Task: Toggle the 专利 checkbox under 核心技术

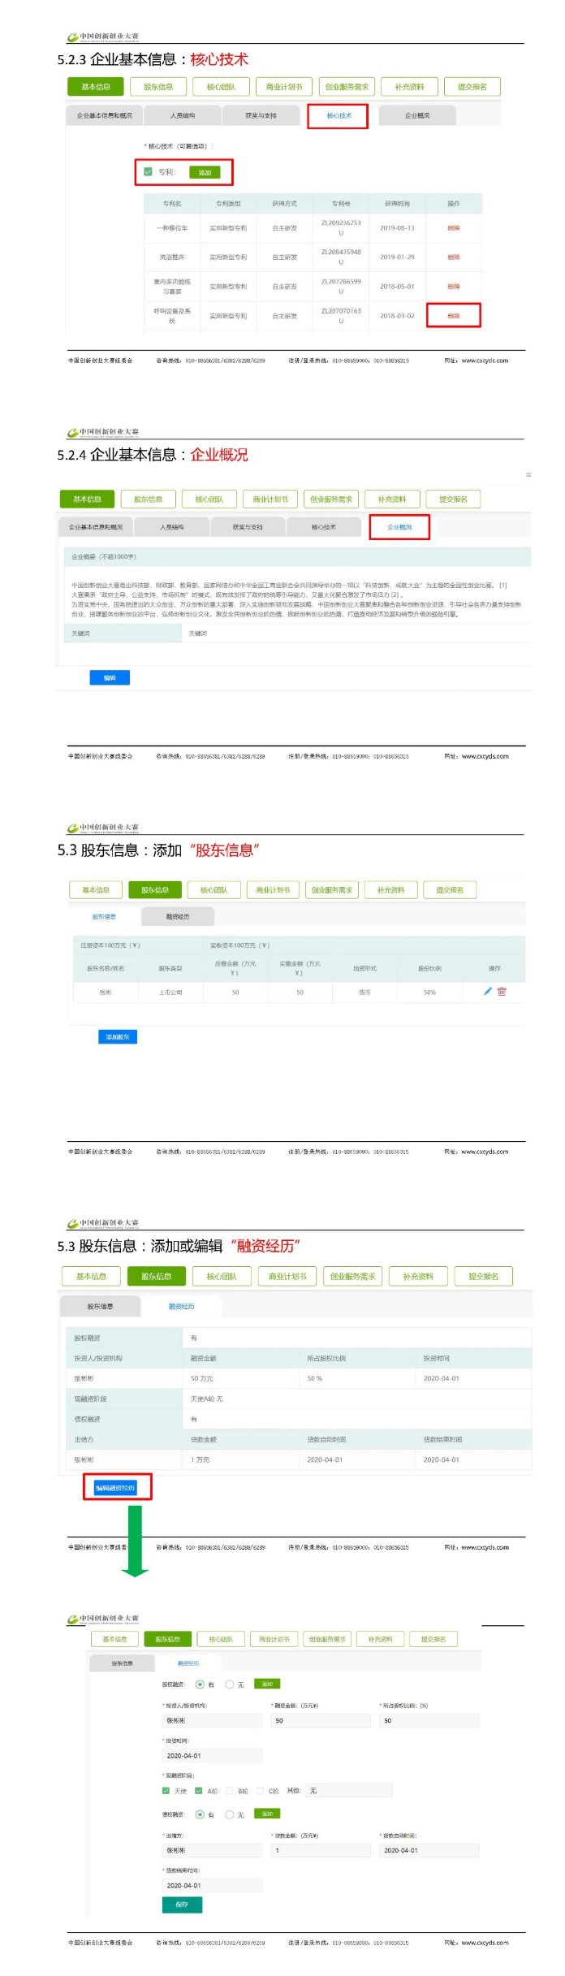Action: coord(148,172)
